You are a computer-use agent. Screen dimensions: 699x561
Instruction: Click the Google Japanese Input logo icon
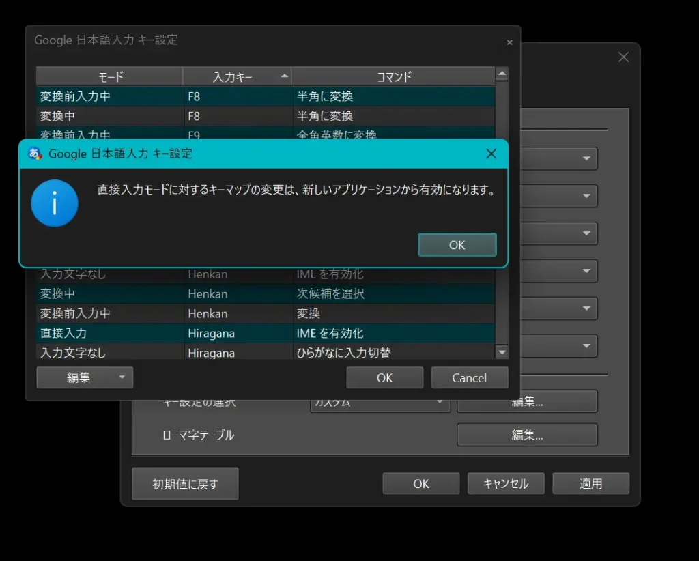pos(35,154)
